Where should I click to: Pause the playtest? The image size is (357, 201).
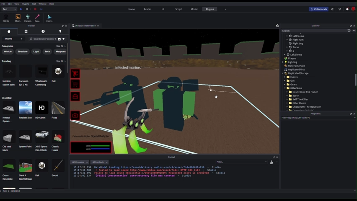[27, 9]
